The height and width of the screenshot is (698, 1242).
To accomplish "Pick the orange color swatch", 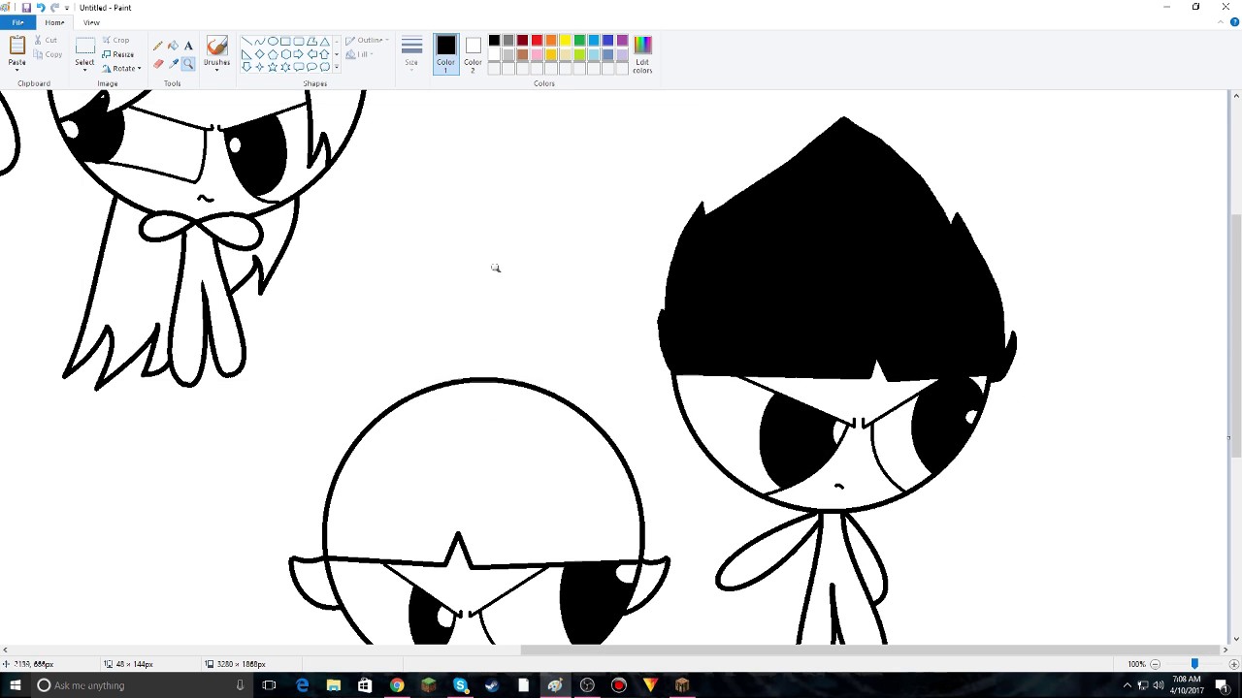I will [551, 40].
